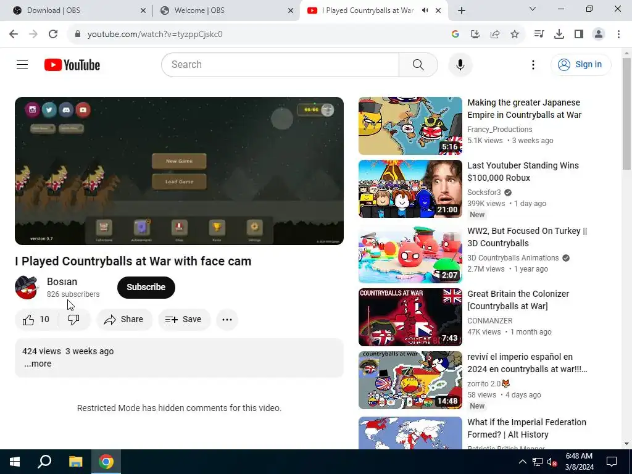632x474 pixels.
Task: Open network icon in system tray
Action: pos(538,462)
